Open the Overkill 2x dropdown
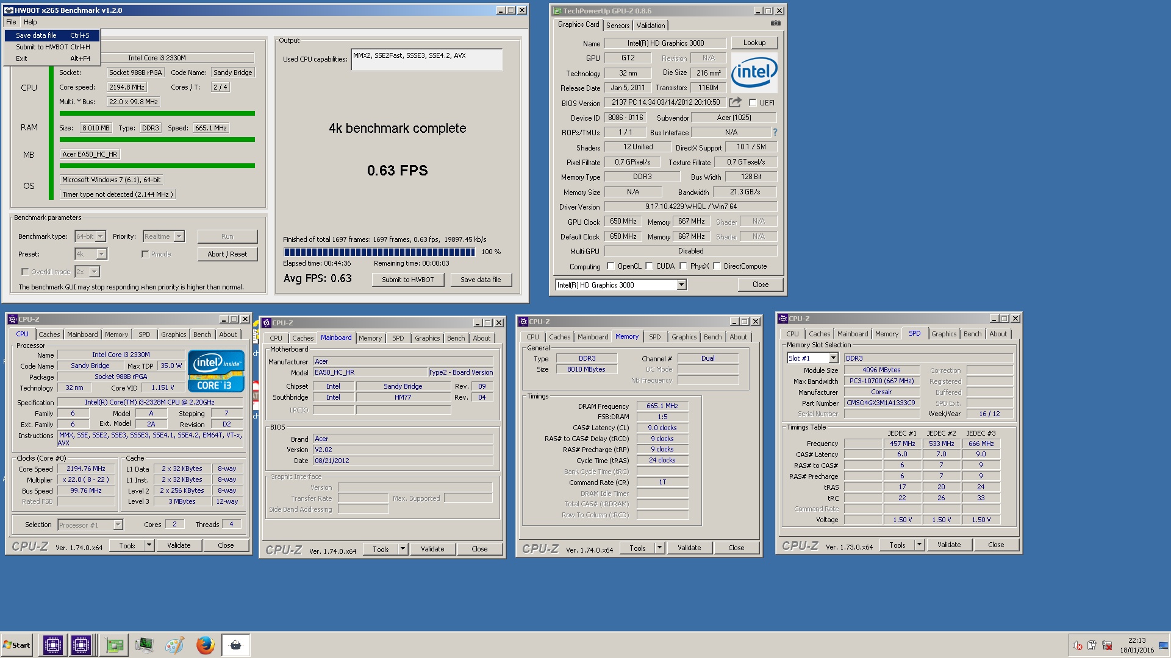Image resolution: width=1171 pixels, height=658 pixels. click(87, 272)
